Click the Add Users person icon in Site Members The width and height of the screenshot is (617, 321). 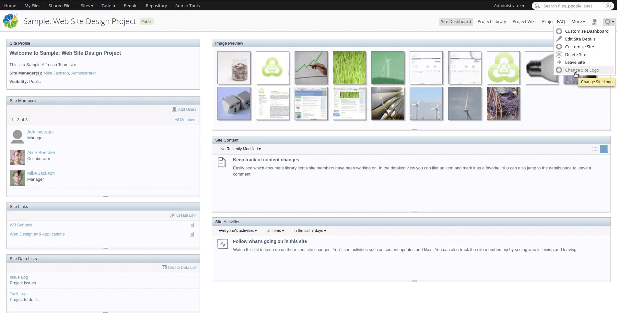tap(174, 109)
